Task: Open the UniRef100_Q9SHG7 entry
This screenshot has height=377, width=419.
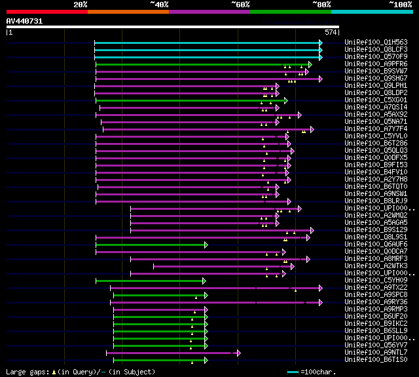Action: 376,79
